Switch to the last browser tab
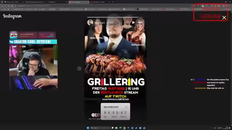232x130 pixels. click(100, 2)
